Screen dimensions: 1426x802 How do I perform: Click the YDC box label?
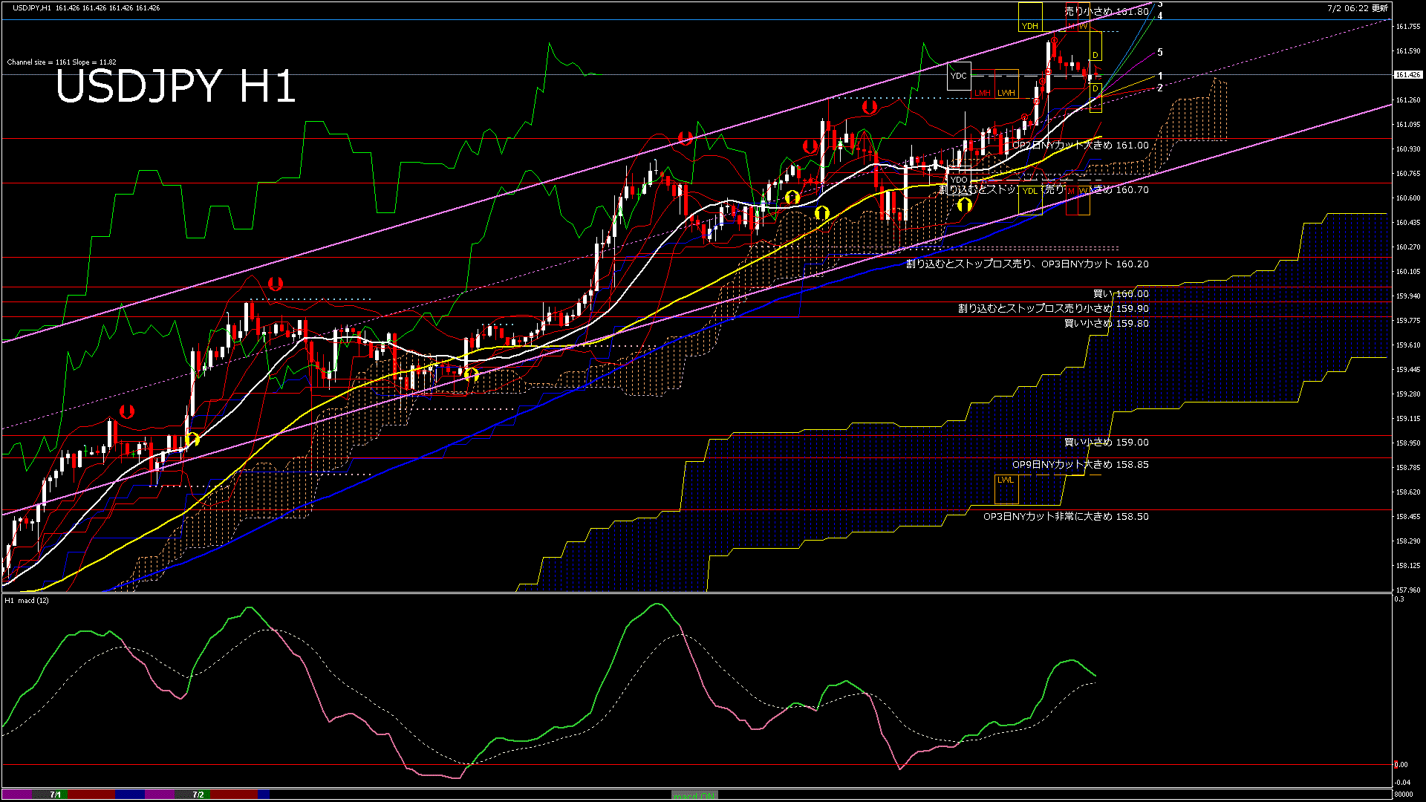[x=959, y=76]
